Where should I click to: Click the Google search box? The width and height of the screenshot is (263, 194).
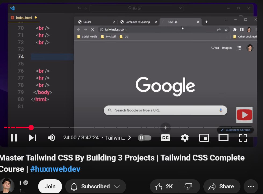(x=165, y=110)
